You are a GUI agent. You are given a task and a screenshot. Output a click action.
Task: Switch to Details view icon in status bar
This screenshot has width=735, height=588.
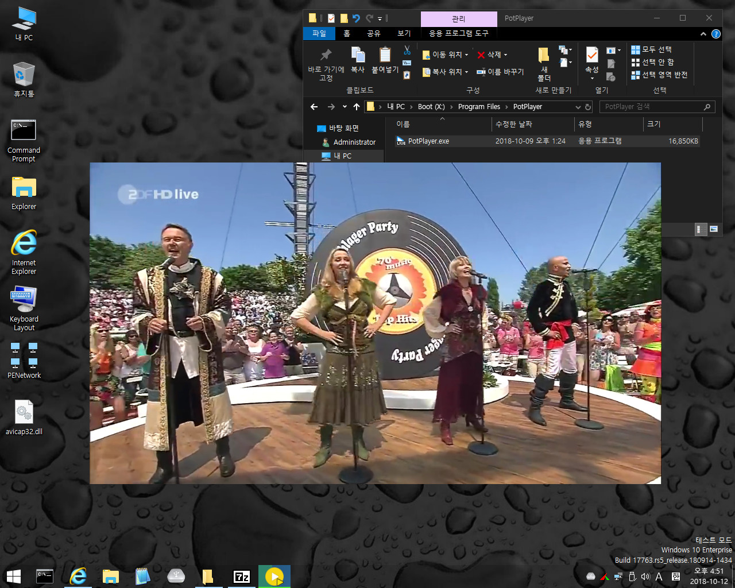tap(701, 229)
